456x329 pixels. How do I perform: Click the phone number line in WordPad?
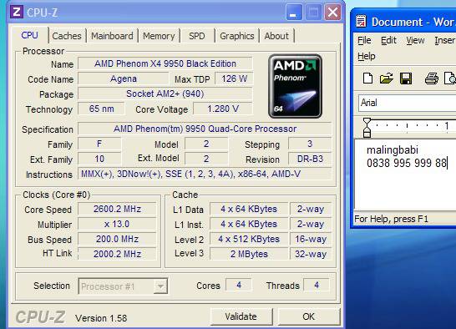coord(407,163)
